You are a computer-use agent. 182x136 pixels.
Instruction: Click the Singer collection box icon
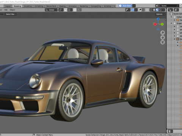coord(174,23)
